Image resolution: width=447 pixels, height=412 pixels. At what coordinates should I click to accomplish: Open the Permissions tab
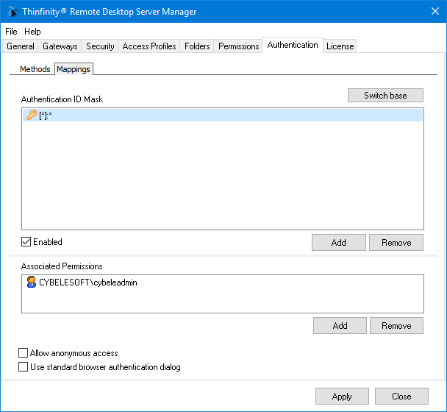(239, 46)
